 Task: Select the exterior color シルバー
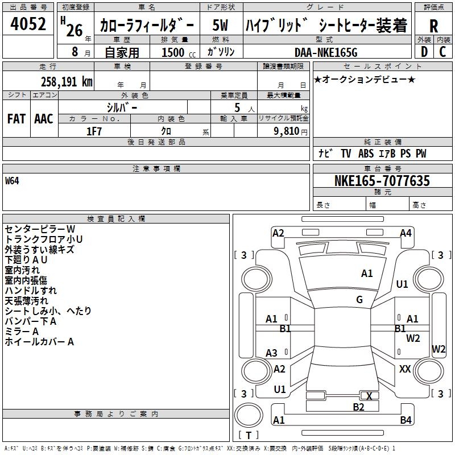[x=122, y=107]
